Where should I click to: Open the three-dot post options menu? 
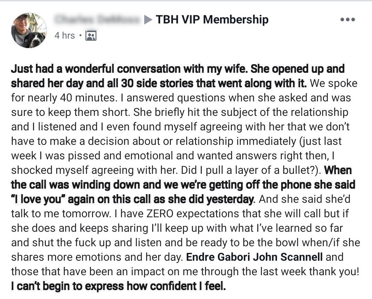pos(347,20)
